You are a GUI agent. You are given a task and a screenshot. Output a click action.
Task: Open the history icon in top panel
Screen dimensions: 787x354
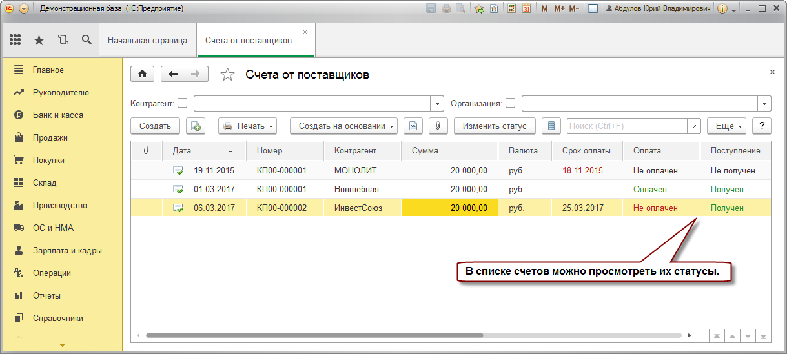(x=63, y=40)
